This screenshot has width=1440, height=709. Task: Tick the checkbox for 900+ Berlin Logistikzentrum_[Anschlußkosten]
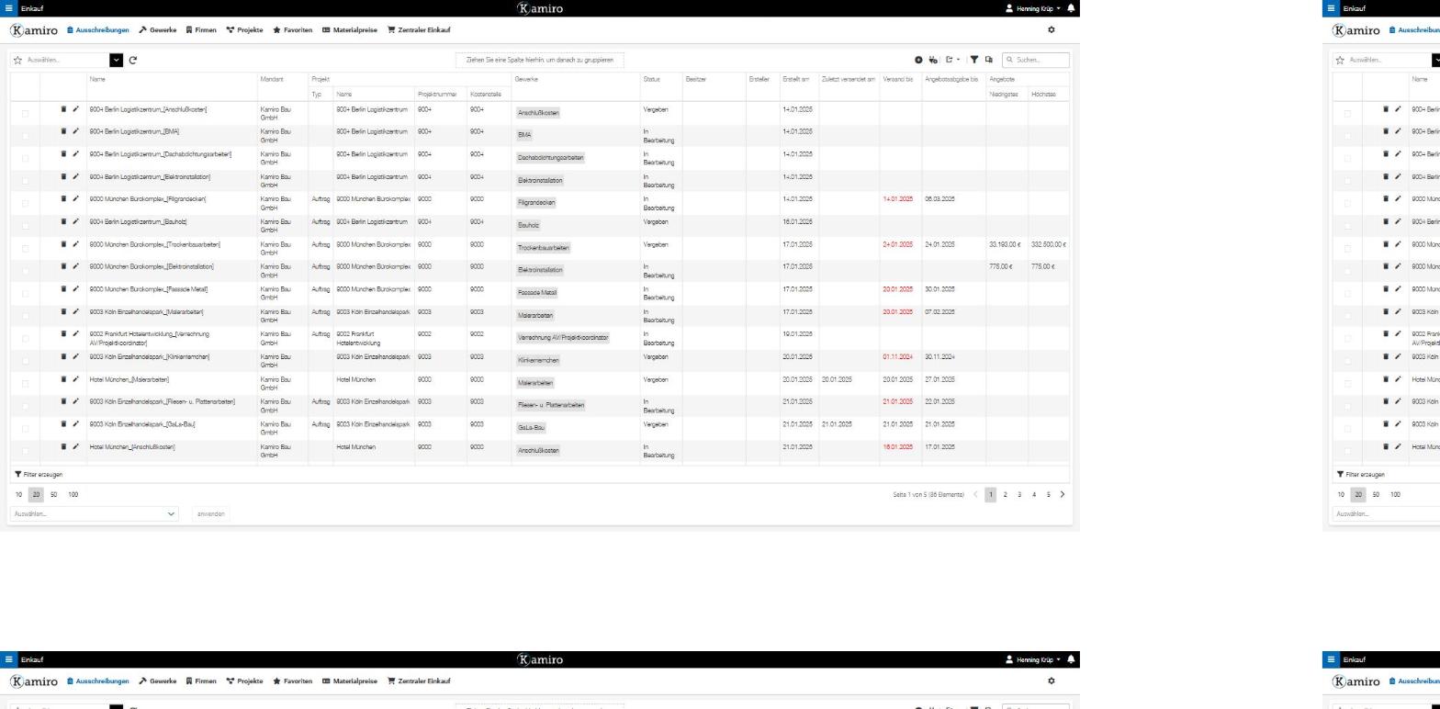(25, 114)
